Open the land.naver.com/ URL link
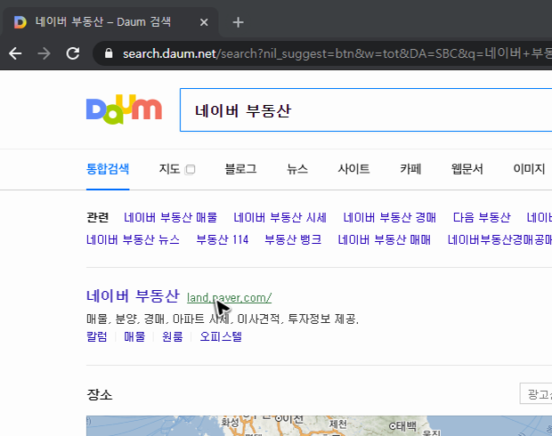This screenshot has height=436, width=552. [x=229, y=298]
